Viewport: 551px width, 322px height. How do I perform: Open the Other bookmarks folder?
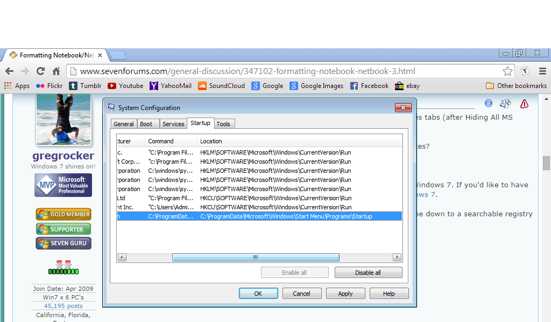click(516, 86)
